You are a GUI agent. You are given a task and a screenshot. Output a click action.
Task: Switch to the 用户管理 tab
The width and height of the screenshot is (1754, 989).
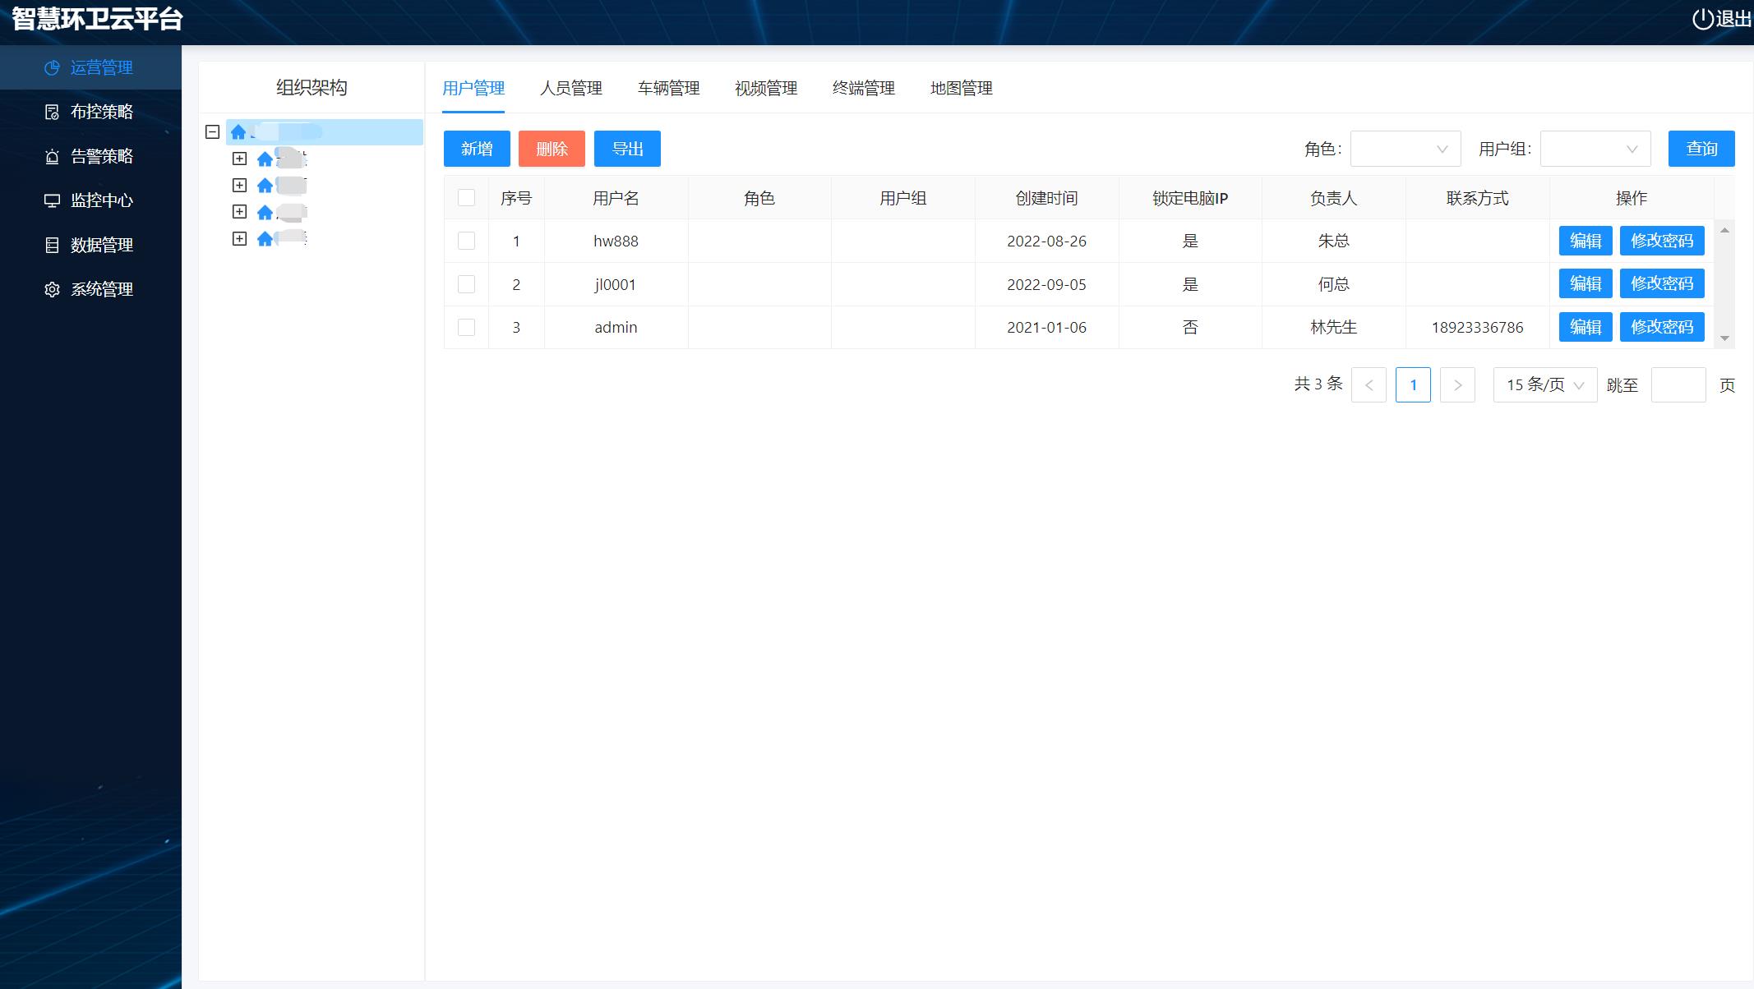tap(473, 88)
